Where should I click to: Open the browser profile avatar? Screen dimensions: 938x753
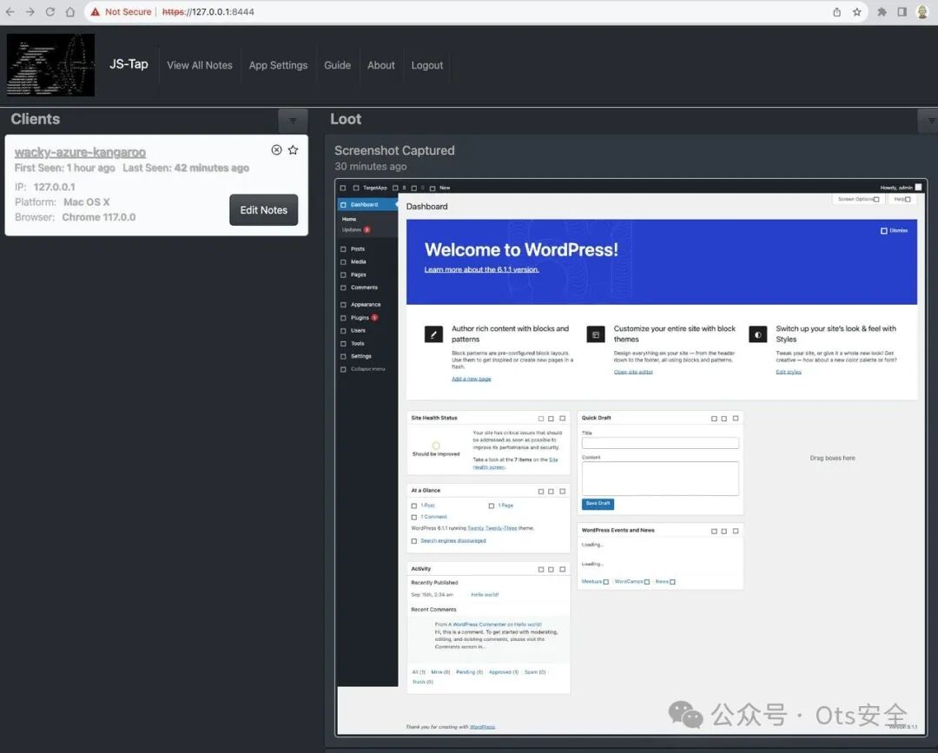922,12
